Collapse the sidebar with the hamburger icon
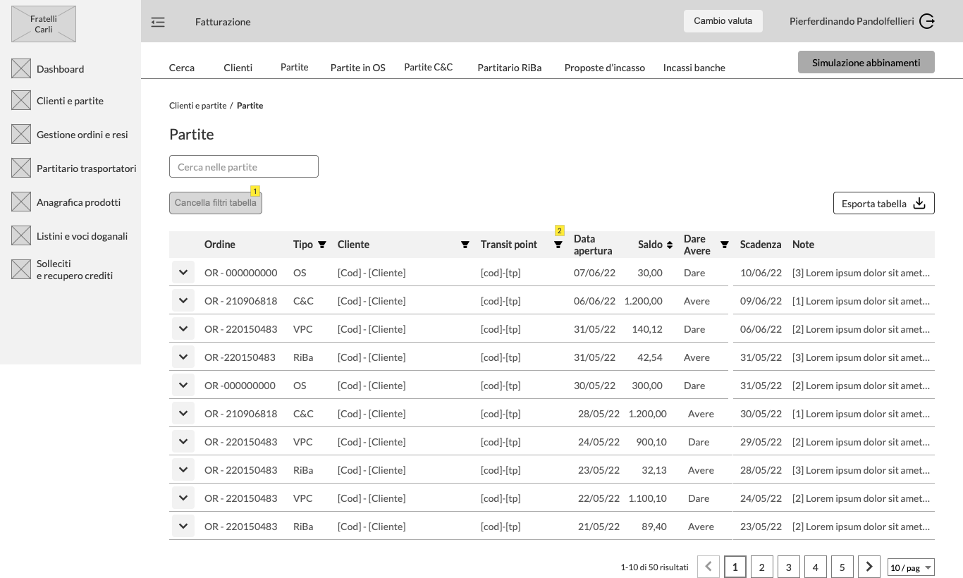 (158, 22)
